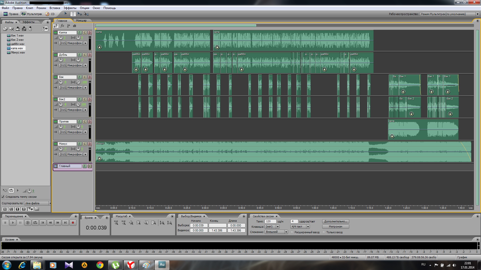Solo the Дубль track with С button
Screen dimensions: 481x270
[x=85, y=55]
